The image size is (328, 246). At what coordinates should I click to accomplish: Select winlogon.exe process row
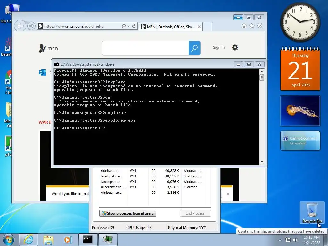(155, 193)
